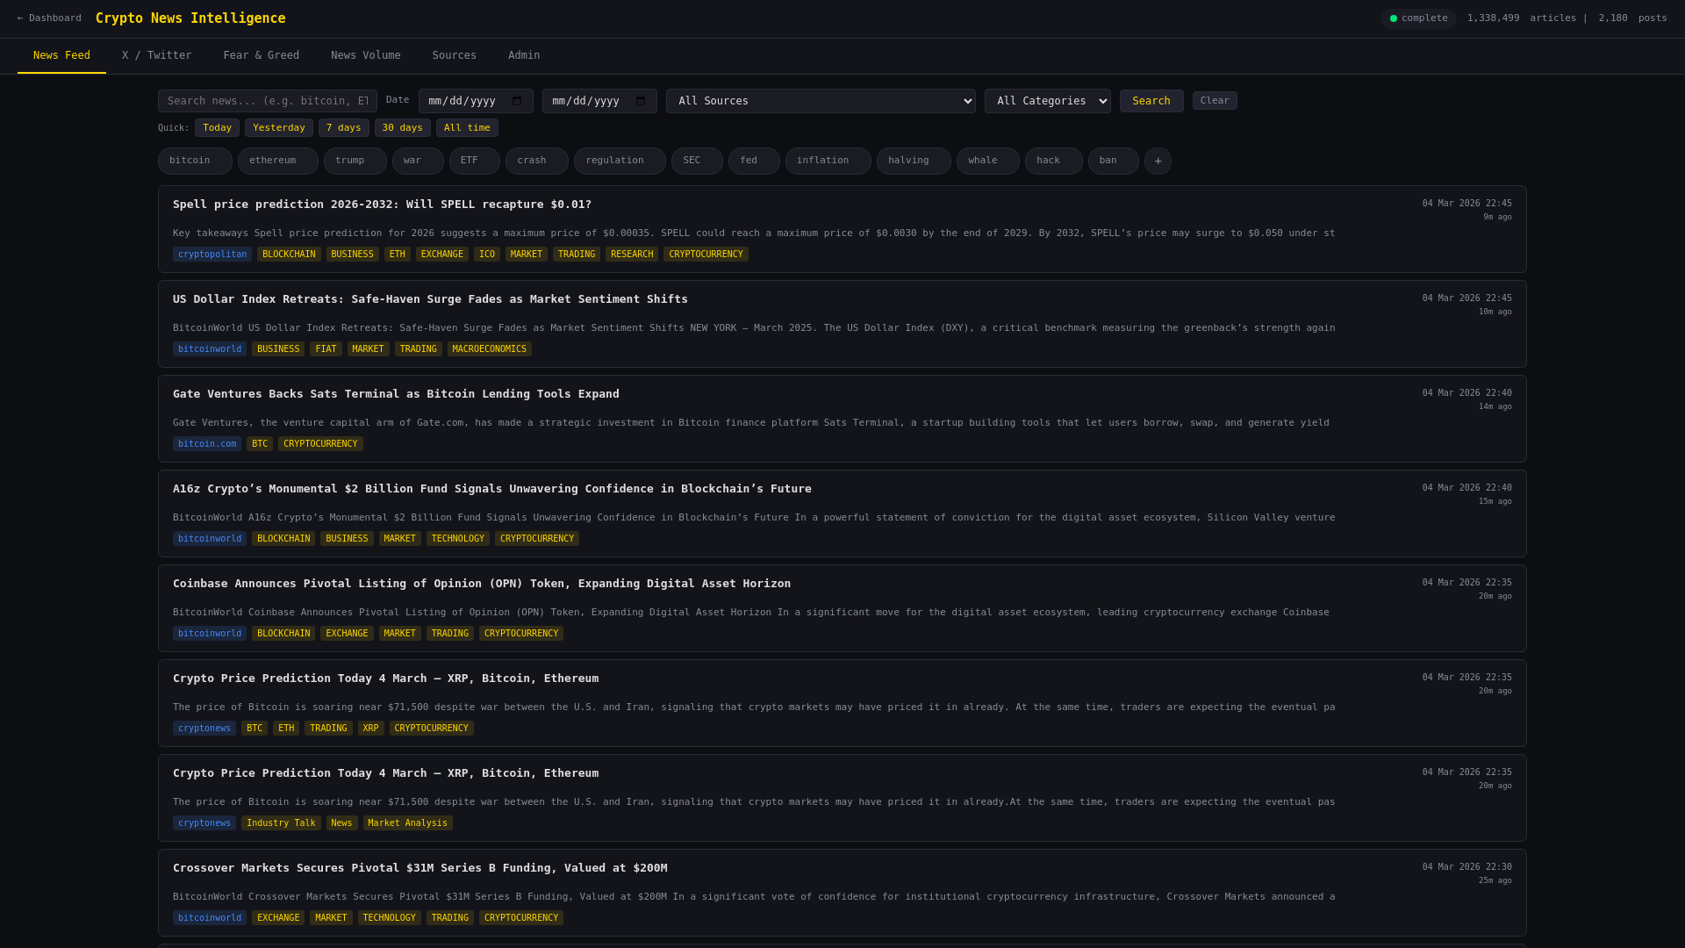The height and width of the screenshot is (948, 1685).
Task: Open the start date calendar picker icon
Action: (517, 101)
